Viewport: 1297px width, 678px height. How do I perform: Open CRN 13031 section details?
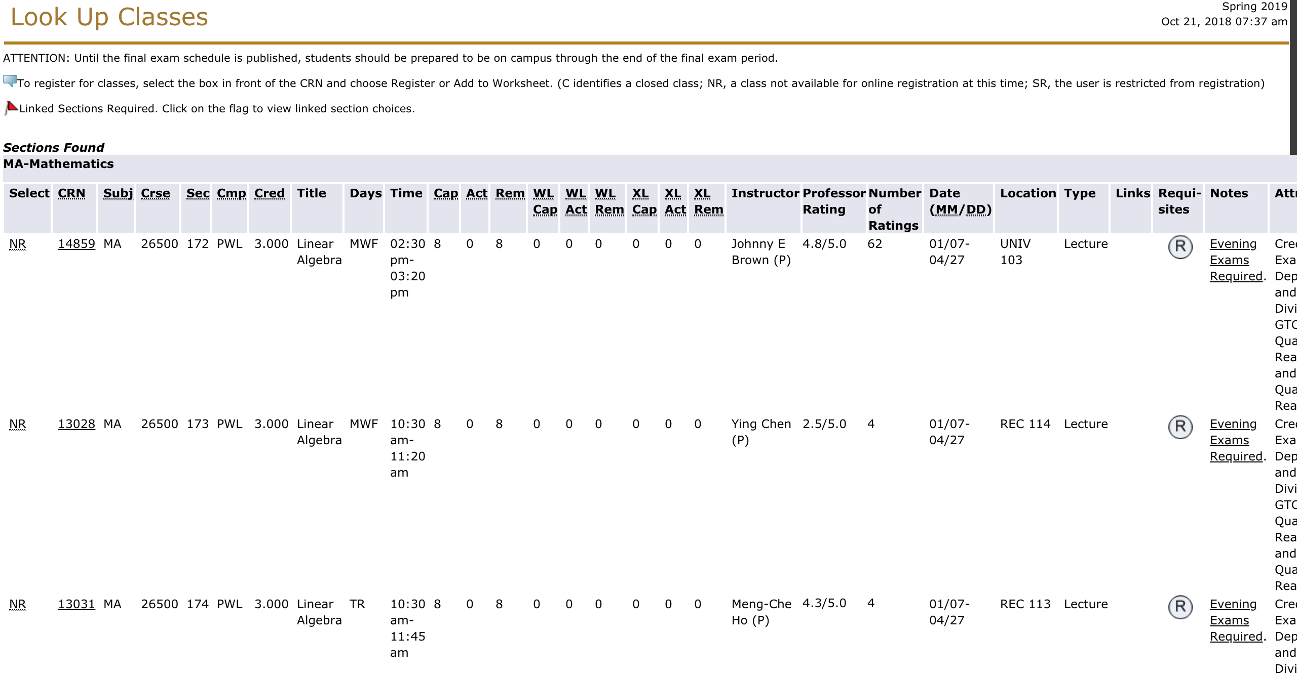pos(76,604)
